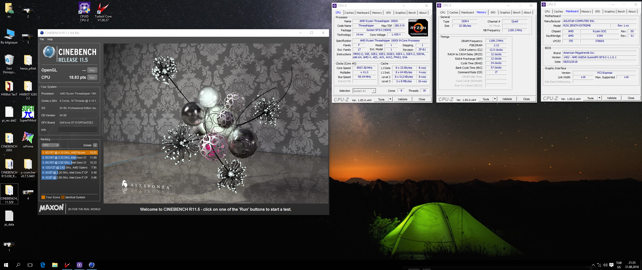Open taskbar search magnifier
This screenshot has width=642, height=270.
(x=18, y=265)
